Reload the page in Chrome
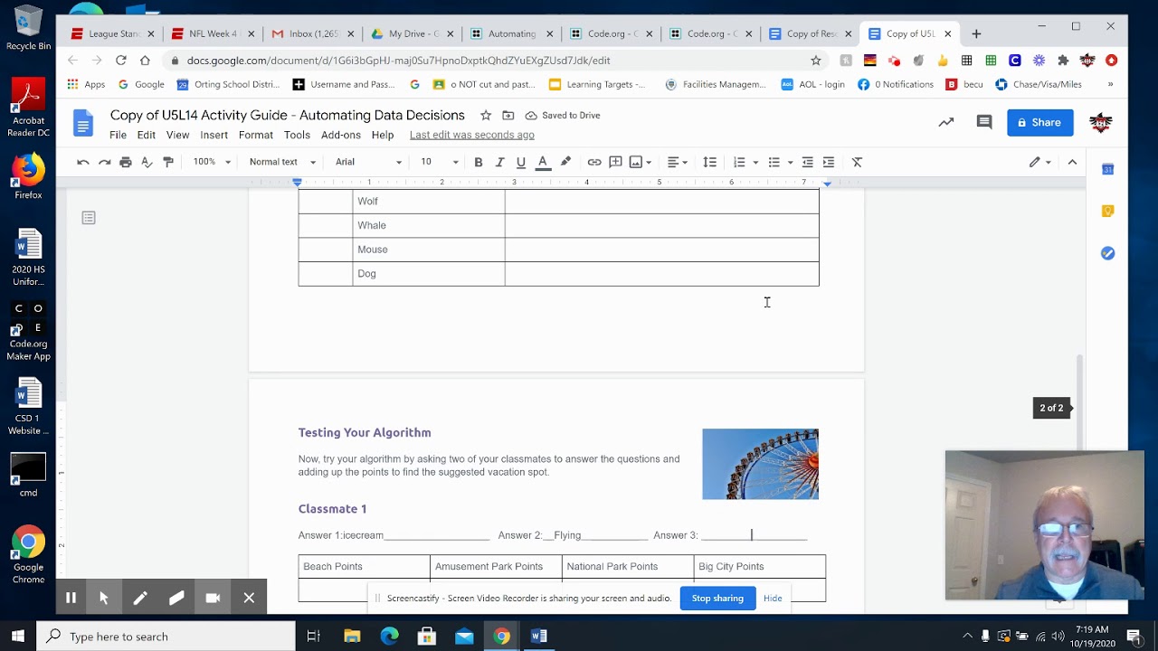Screen dimensions: 1158x651 tap(120, 60)
